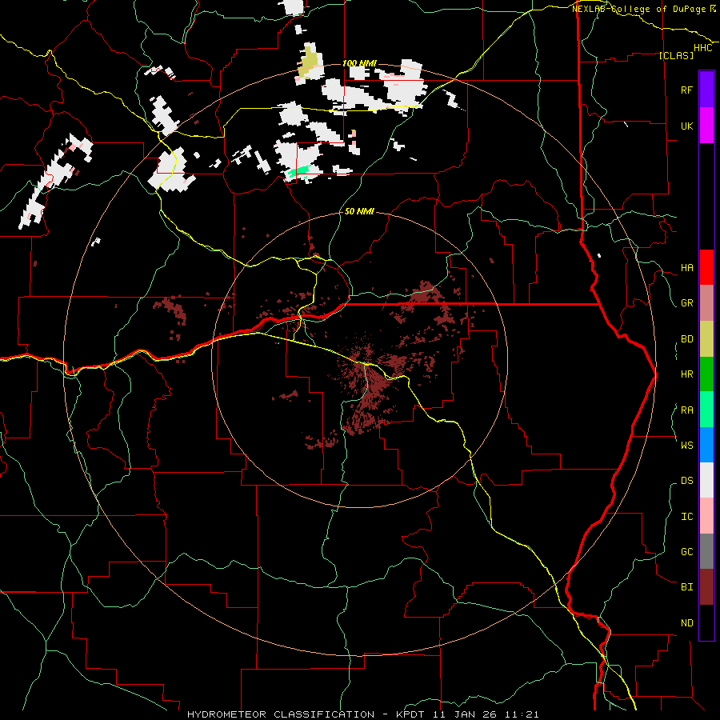Click the Hydrometeor Classification KPDT caption
The width and height of the screenshot is (720, 720).
[x=362, y=714]
